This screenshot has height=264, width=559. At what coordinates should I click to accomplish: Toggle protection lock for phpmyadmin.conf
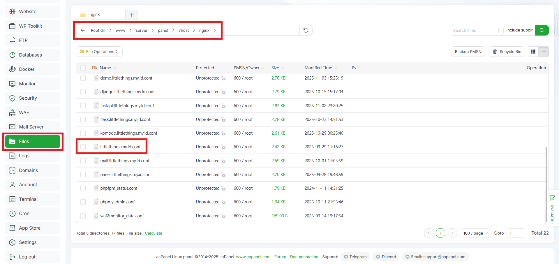click(223, 202)
